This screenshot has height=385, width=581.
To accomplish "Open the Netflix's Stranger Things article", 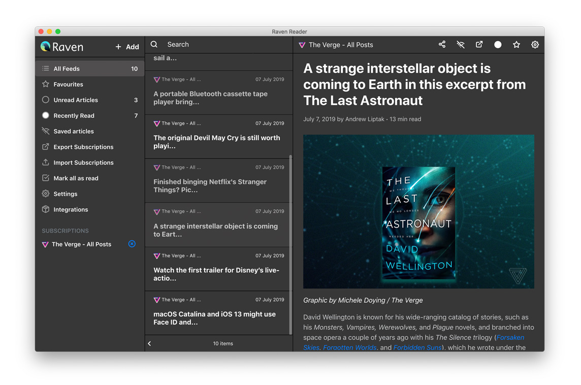I will (217, 181).
